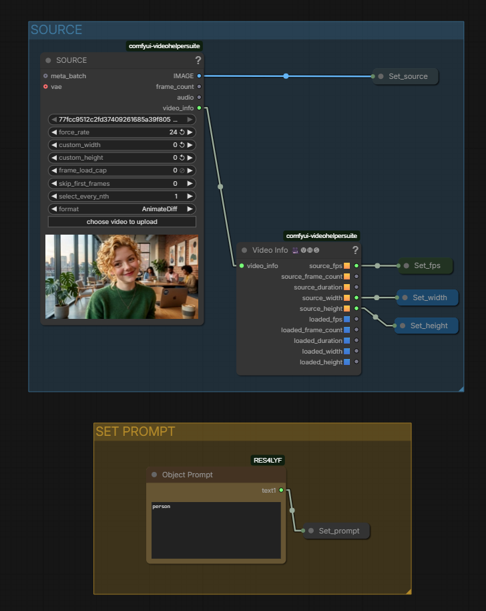486x611 pixels.
Task: Open the format AnimateDiff dropdown
Action: pos(121,209)
